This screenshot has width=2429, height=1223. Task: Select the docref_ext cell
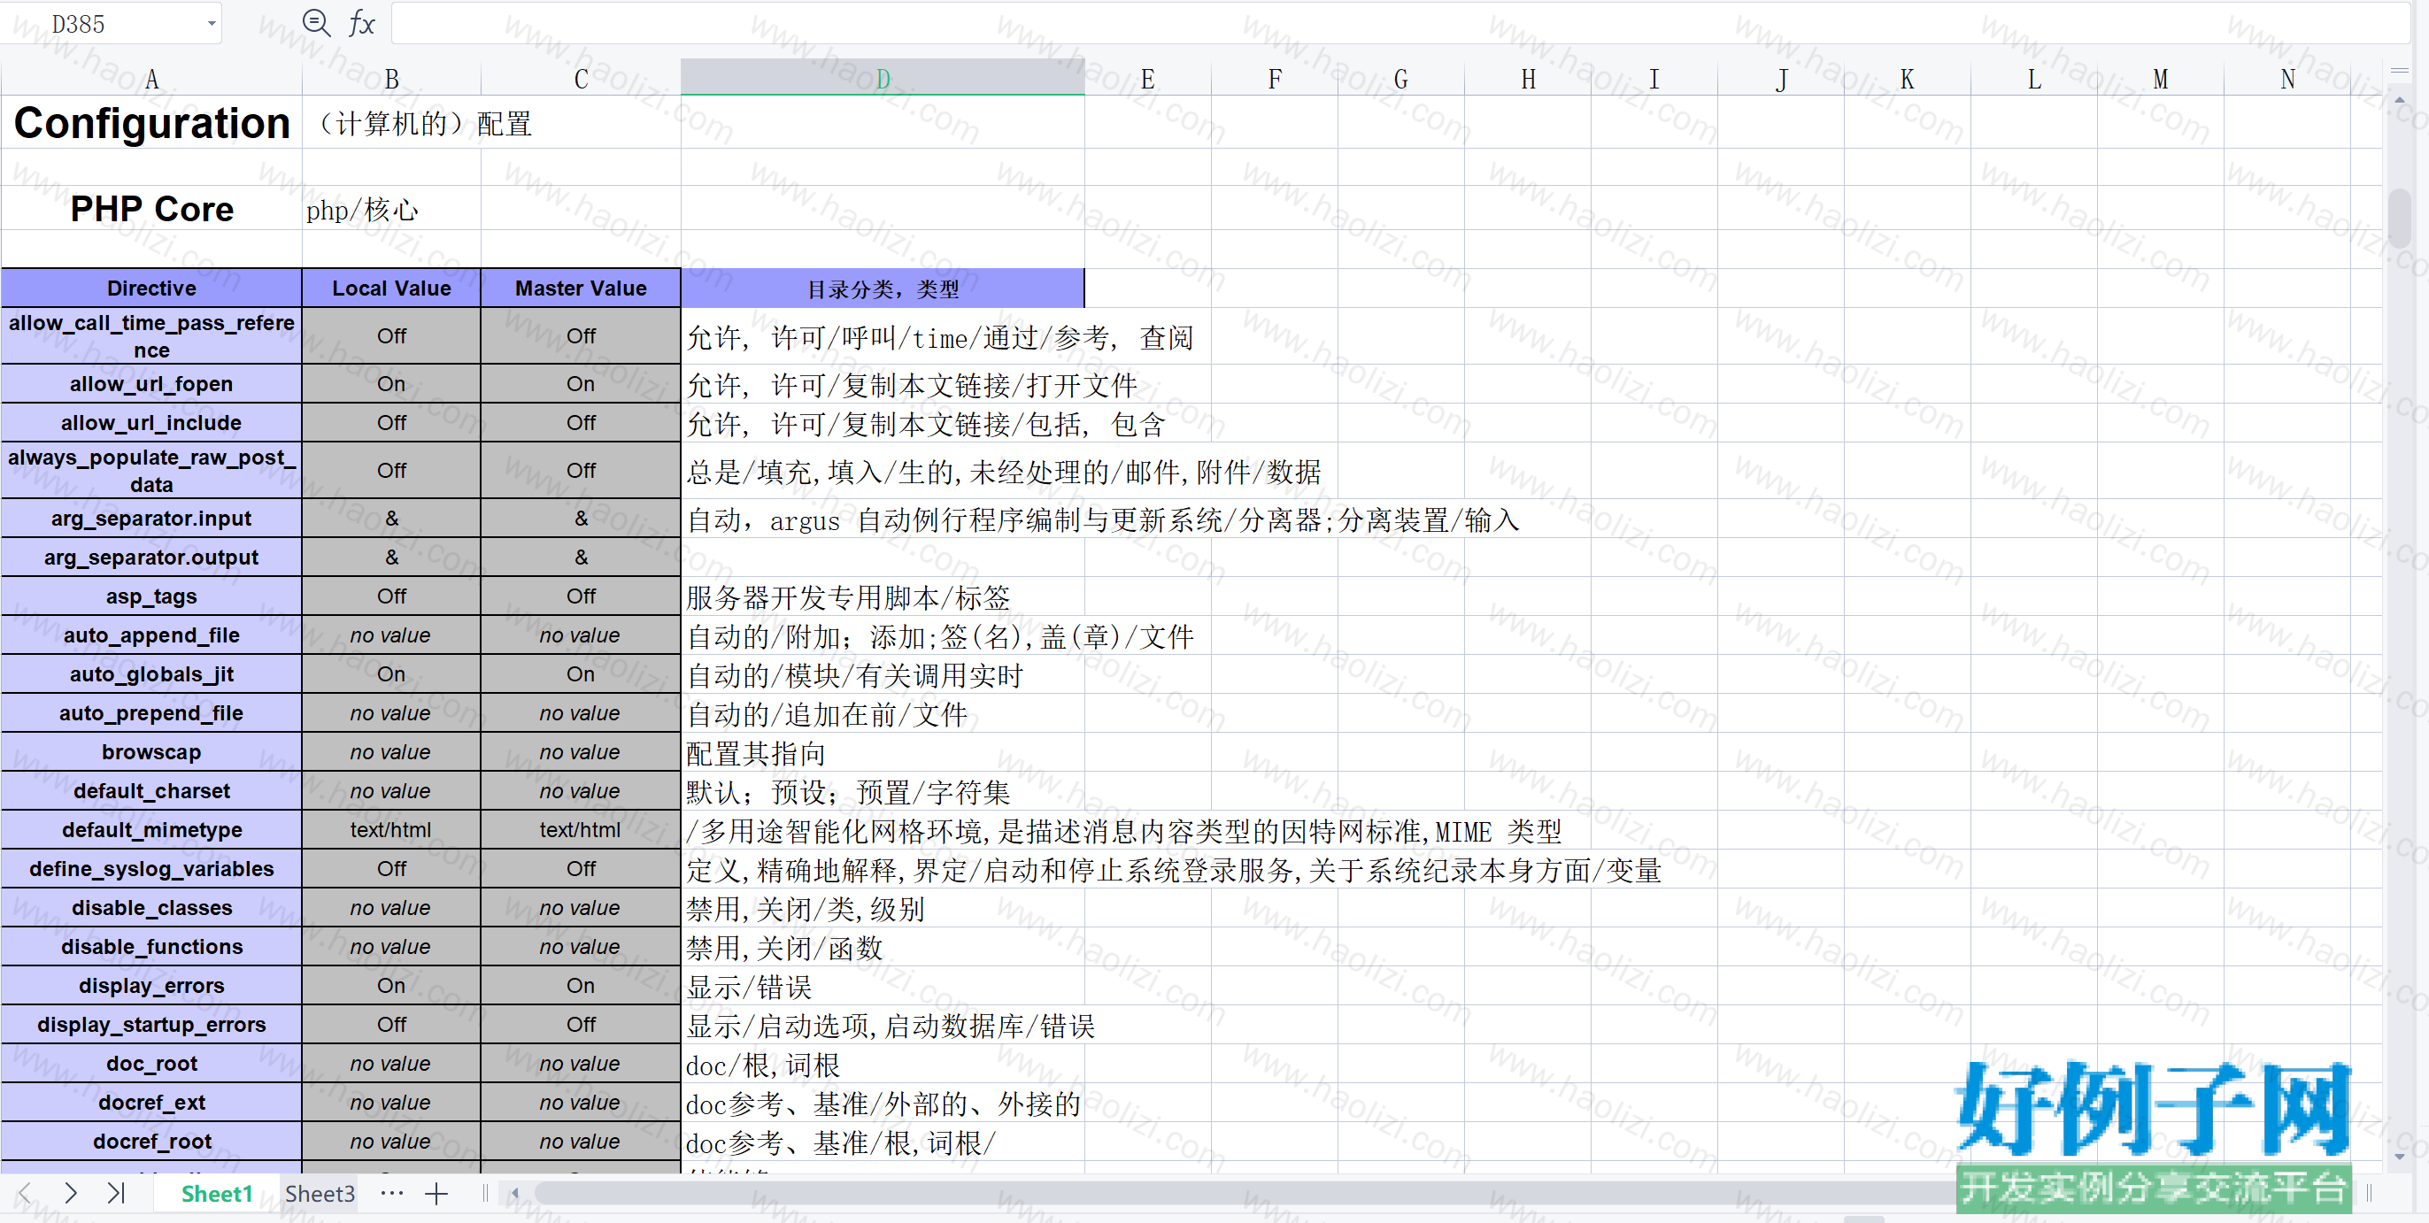[x=150, y=1103]
